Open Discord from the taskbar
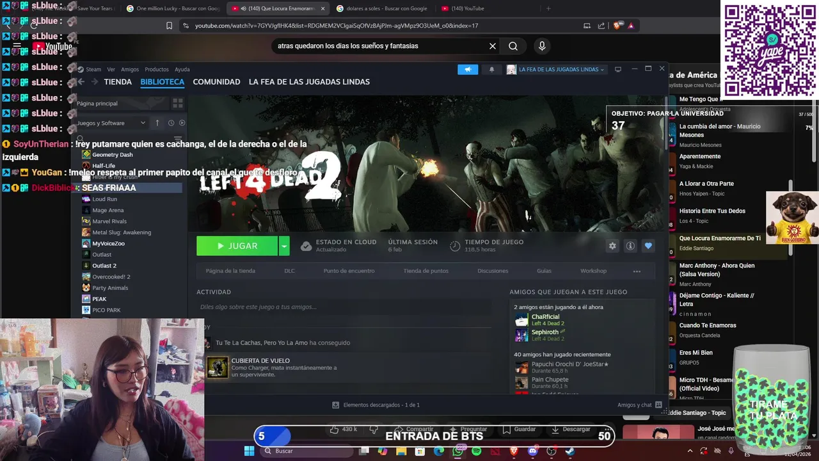The image size is (819, 461). pyautogui.click(x=532, y=451)
